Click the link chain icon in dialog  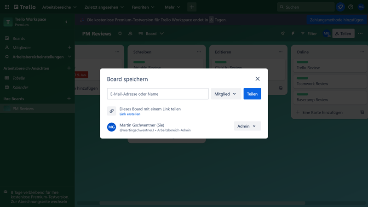111,111
